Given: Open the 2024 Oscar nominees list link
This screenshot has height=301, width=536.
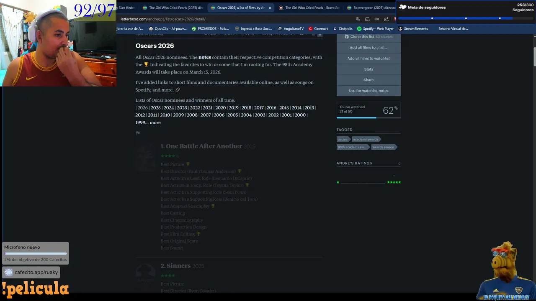Looking at the screenshot, I should pos(169,108).
